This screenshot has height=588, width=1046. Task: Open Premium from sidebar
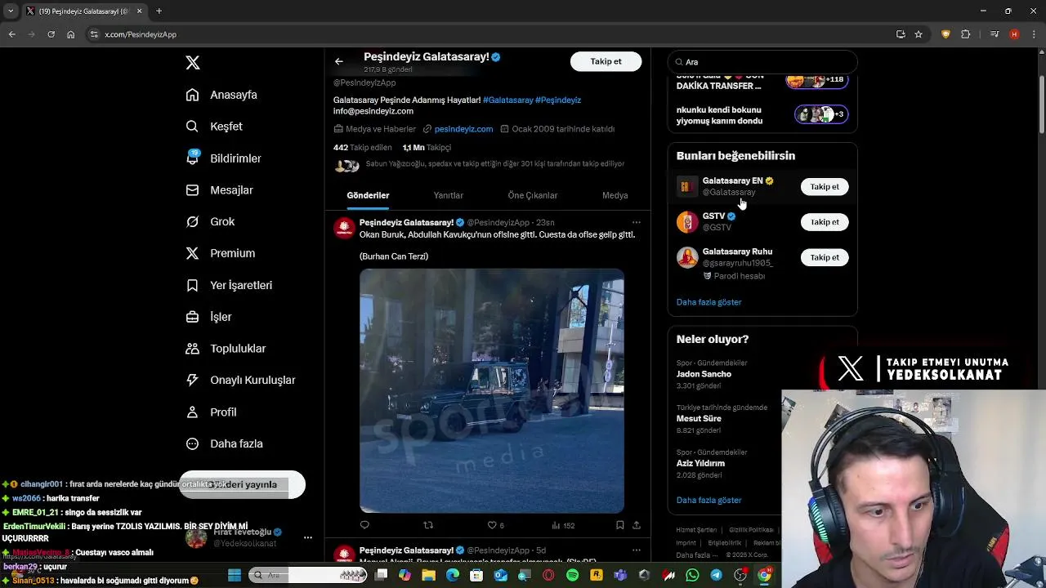(x=221, y=253)
